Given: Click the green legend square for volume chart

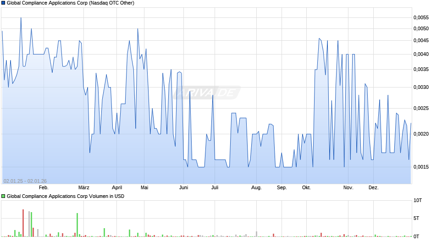Looking at the screenshot, I should coord(3,196).
